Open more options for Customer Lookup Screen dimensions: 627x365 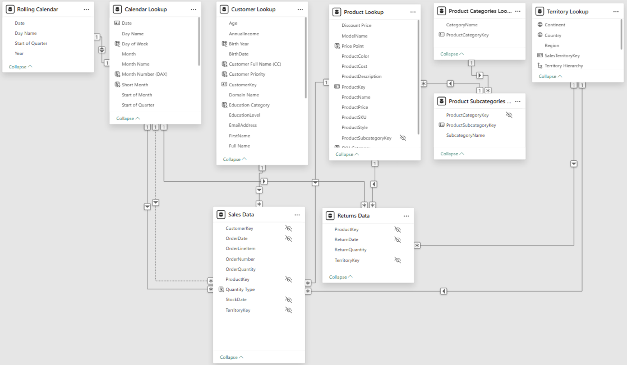tap(300, 10)
